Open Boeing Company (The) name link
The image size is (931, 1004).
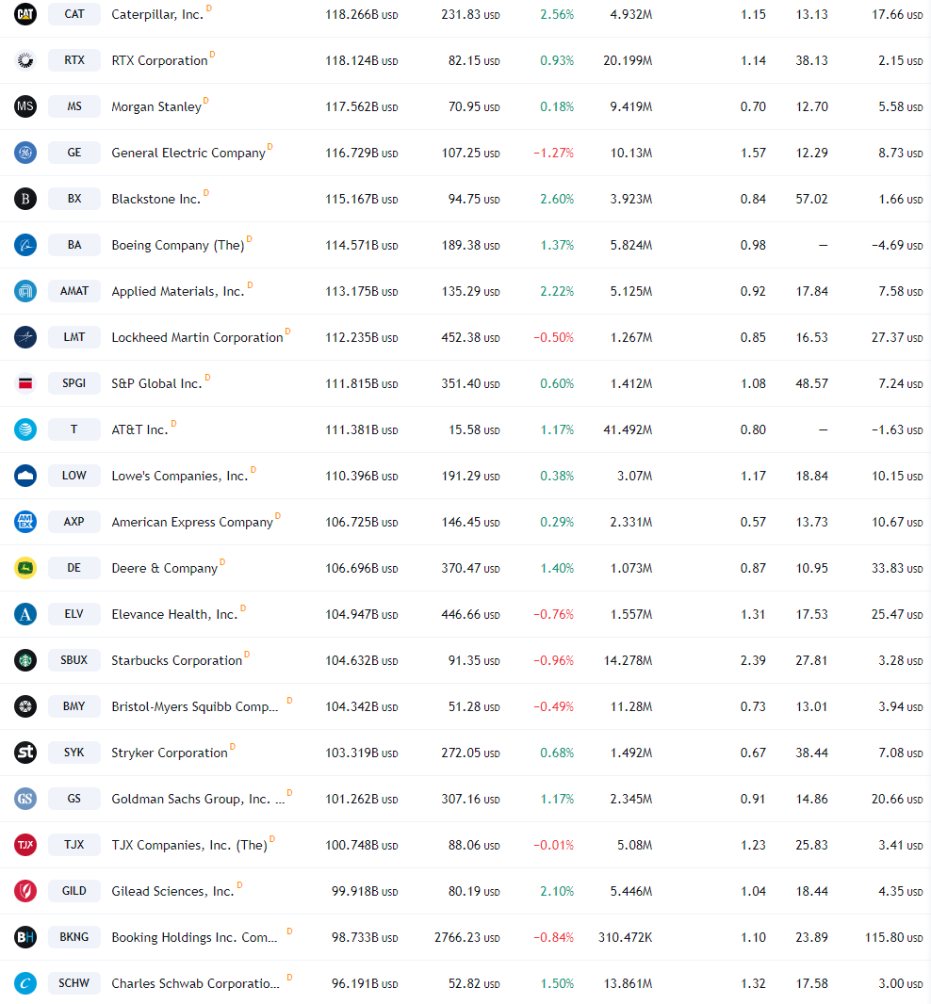[178, 245]
